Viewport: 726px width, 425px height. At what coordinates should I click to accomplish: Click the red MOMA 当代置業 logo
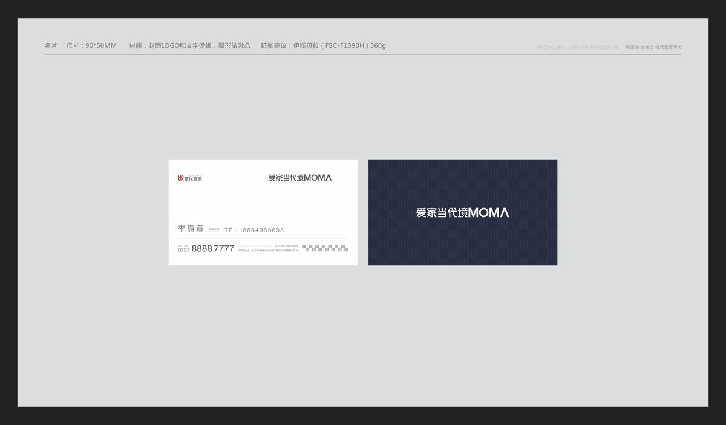190,178
